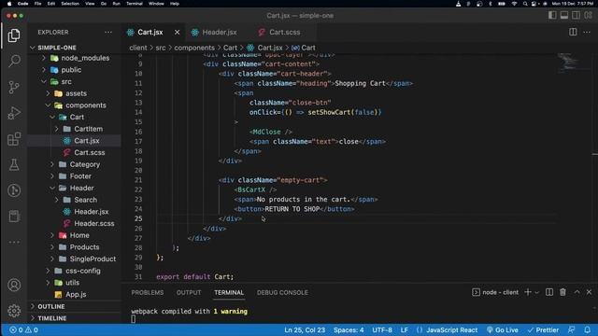
Task: Open Customize Layout icon in title bar
Action: (x=588, y=15)
